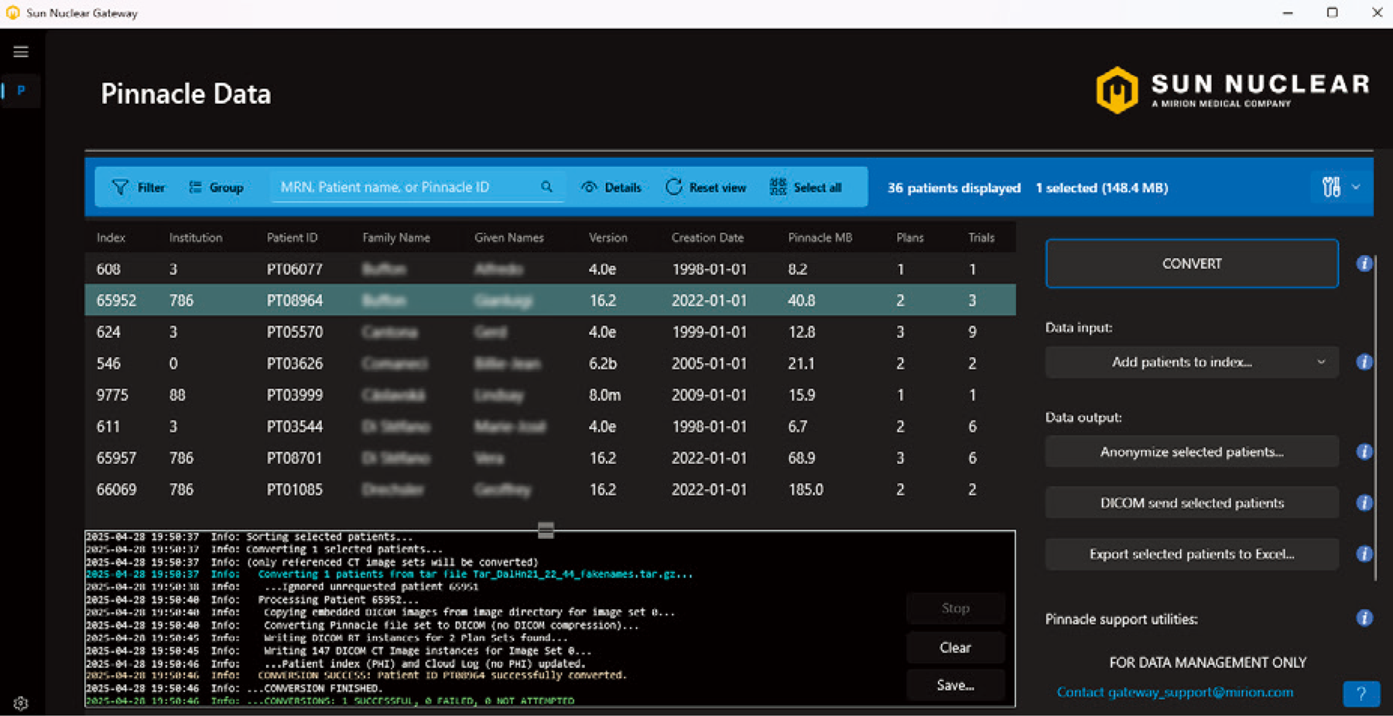Sort by Creation Date column header
The width and height of the screenshot is (1393, 716).
[707, 237]
